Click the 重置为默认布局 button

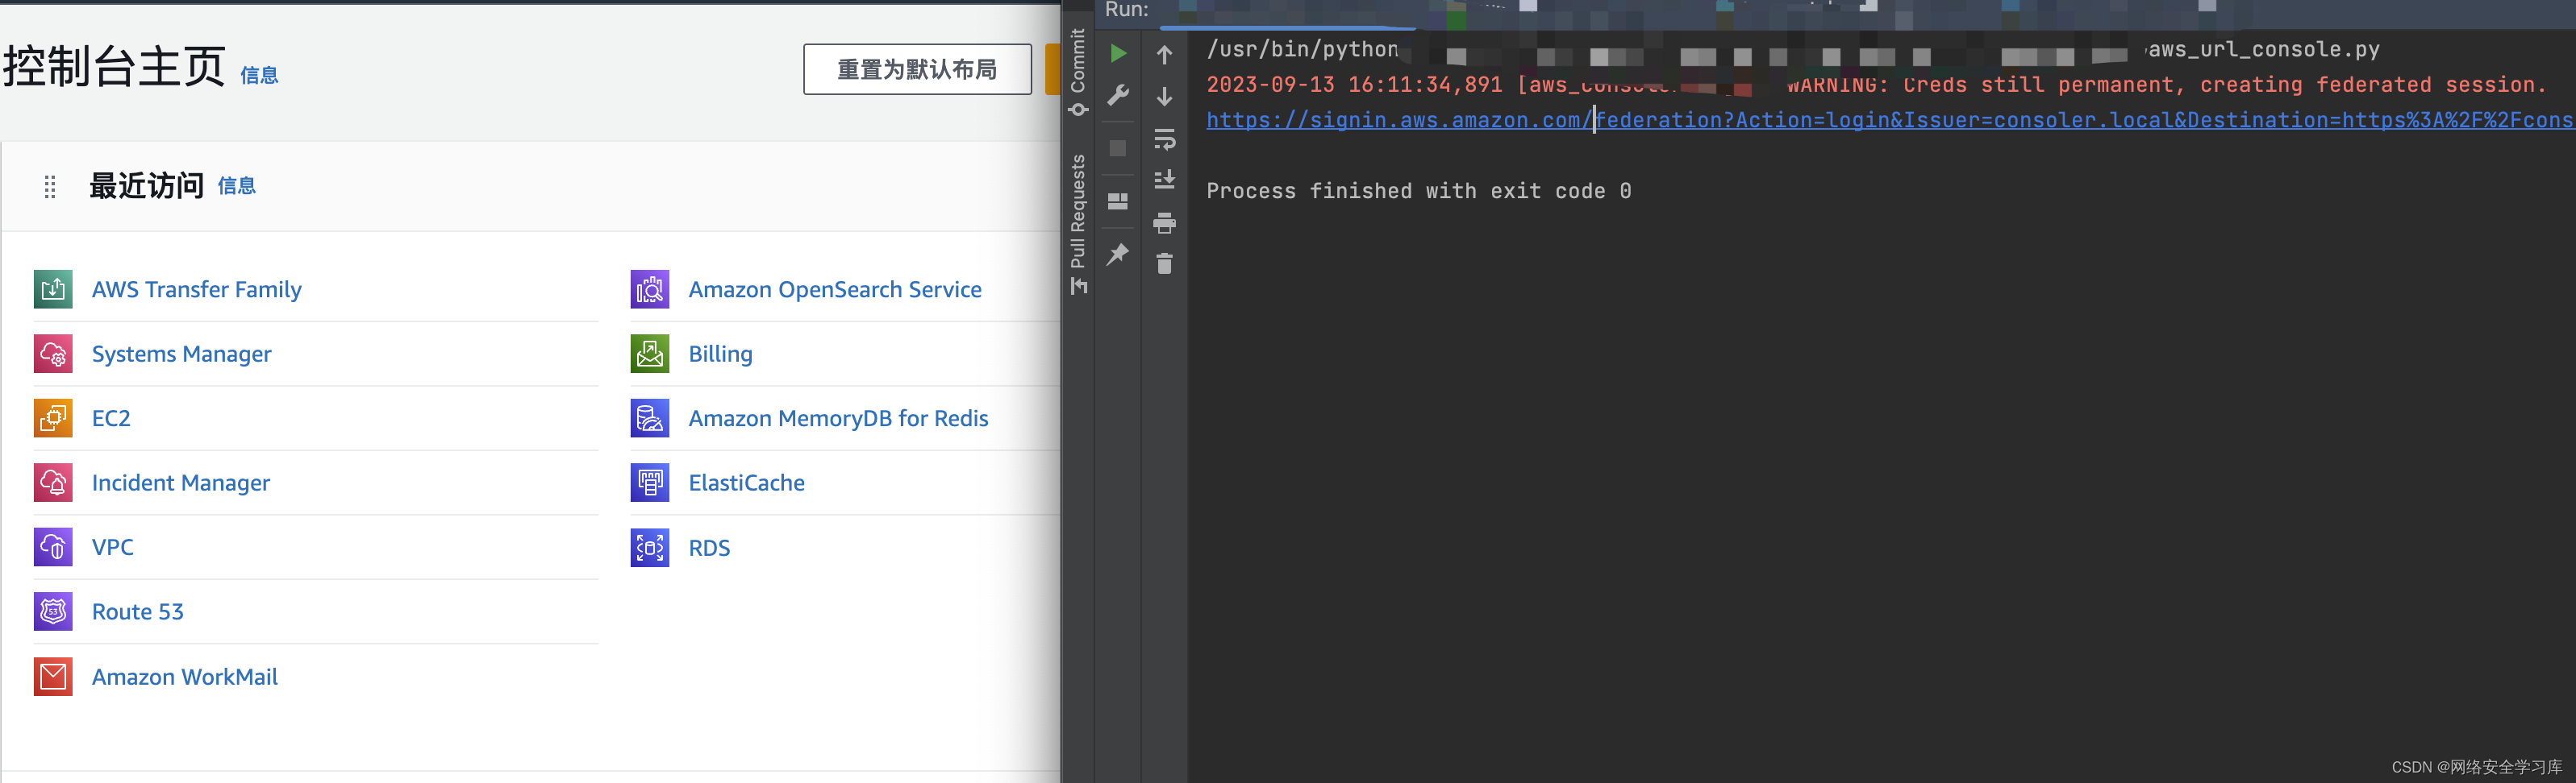coord(917,69)
